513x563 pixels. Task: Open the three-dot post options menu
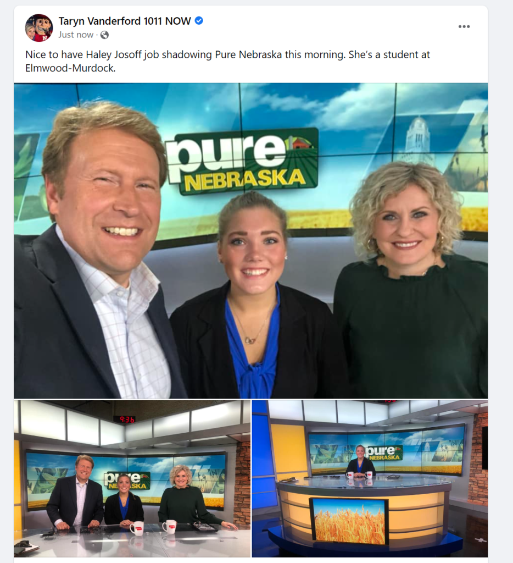point(464,26)
